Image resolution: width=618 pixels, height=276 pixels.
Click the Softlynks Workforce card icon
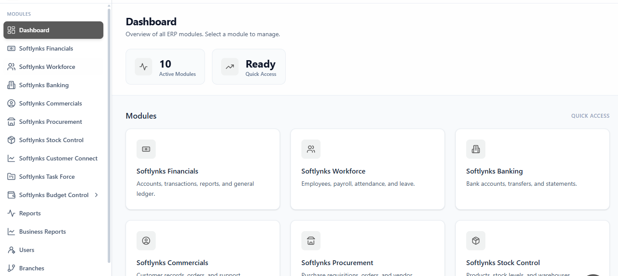(x=311, y=149)
